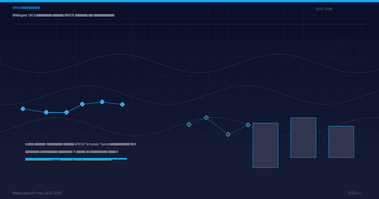Viewport: 379px width, 199px height.
Task: Select the middle bar of the bar chart
Action: pyautogui.click(x=303, y=137)
